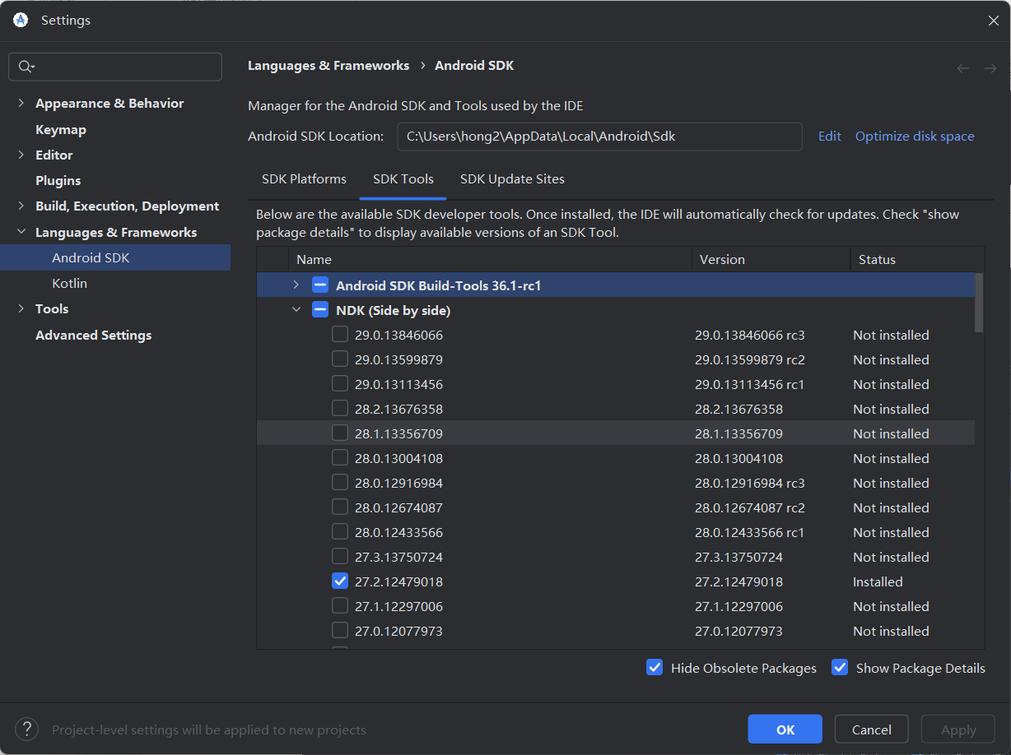Expand Build, Execution, Deployment section
The image size is (1011, 755).
21,206
